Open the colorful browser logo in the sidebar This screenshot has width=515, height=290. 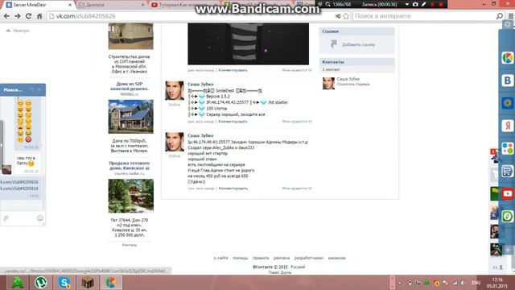(508, 58)
